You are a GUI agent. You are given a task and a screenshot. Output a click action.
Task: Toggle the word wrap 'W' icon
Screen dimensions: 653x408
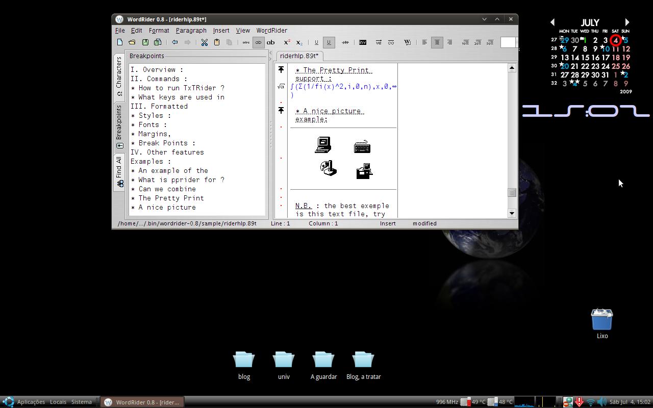(x=408, y=42)
